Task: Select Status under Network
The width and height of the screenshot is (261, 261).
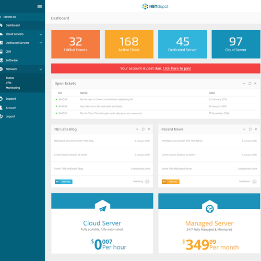Action: point(10,78)
